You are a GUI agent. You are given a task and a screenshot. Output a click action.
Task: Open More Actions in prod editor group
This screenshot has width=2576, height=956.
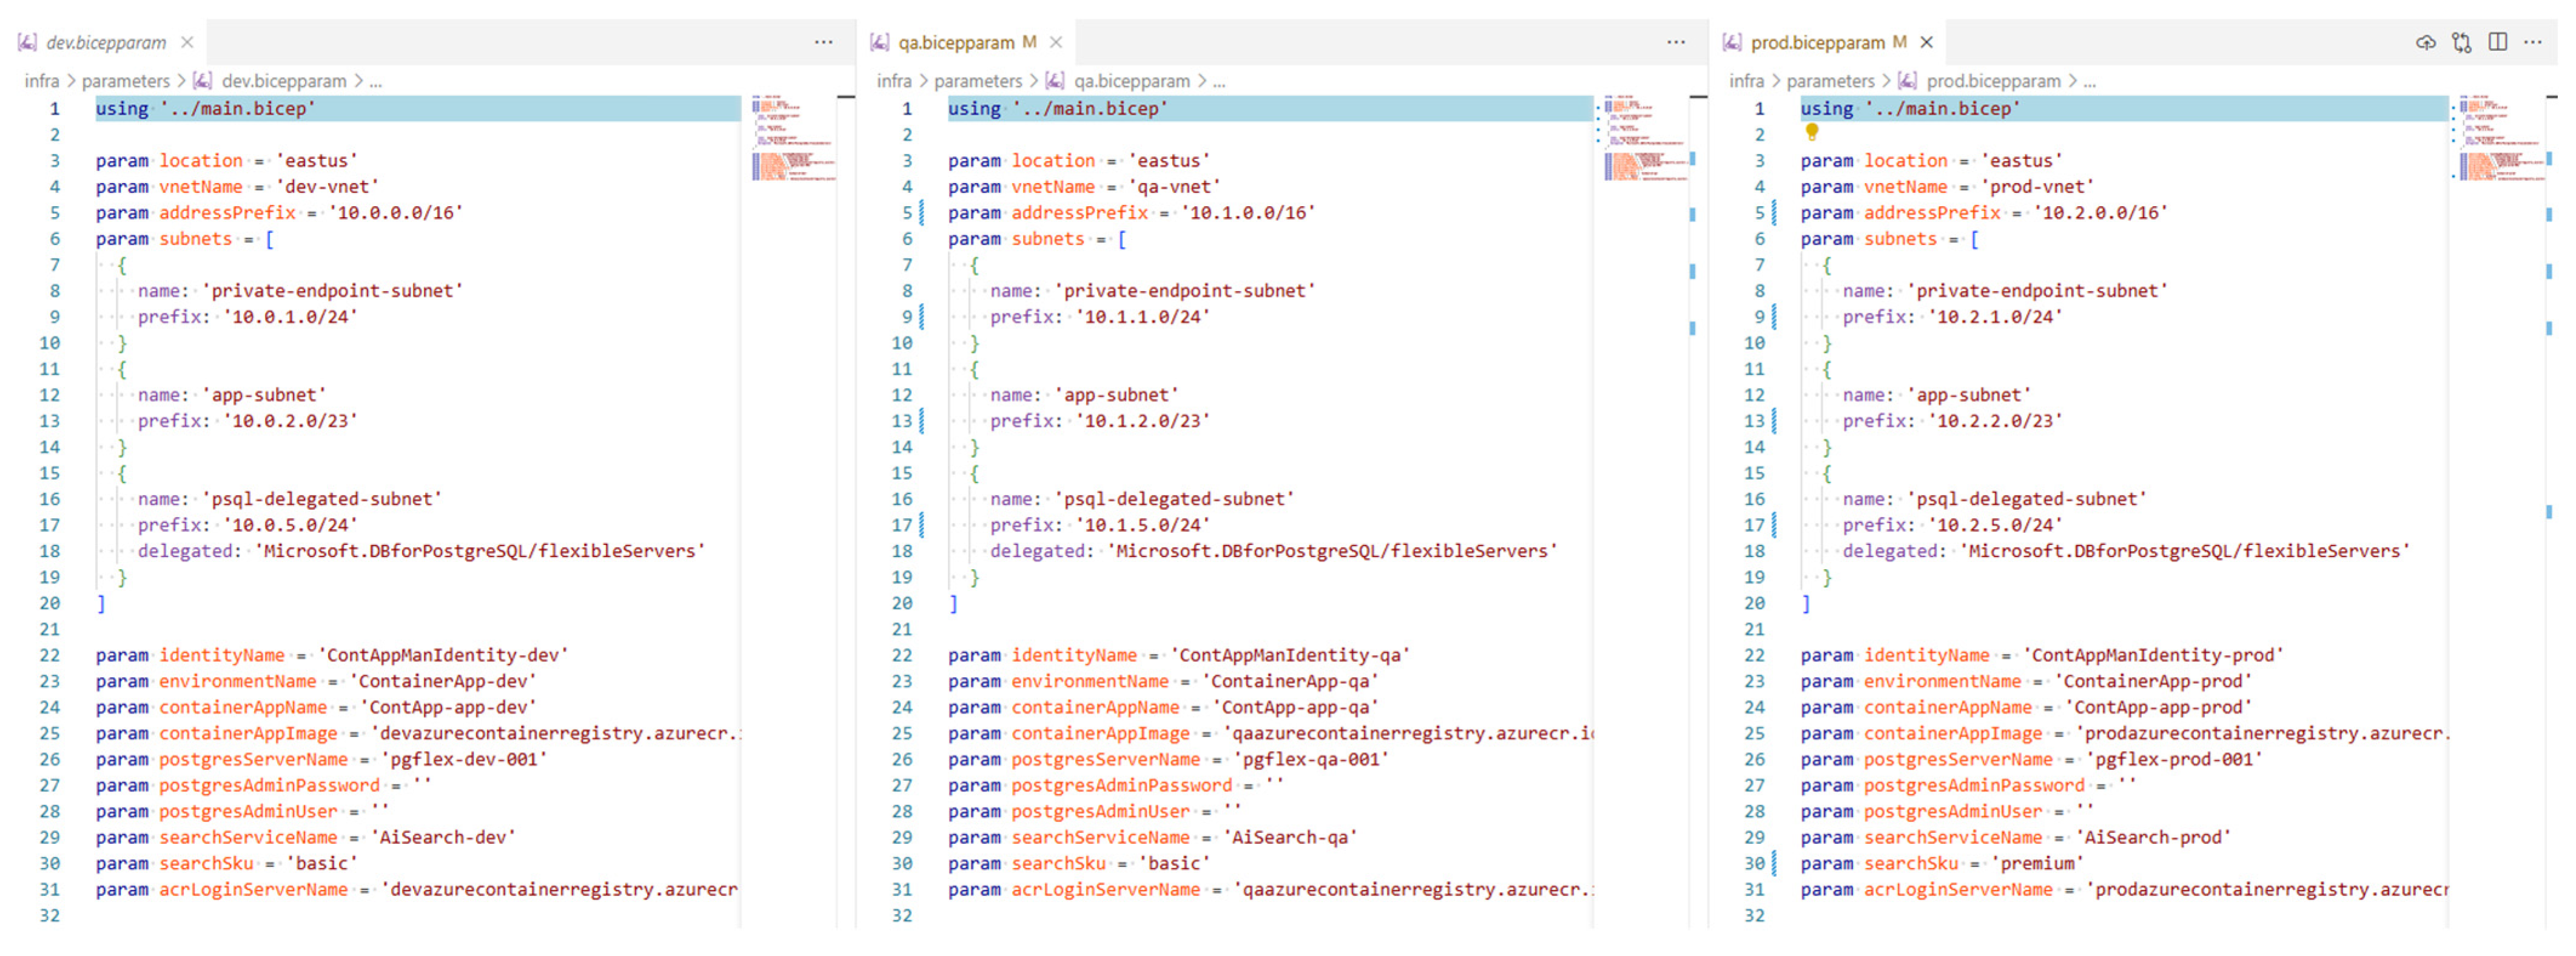(2532, 42)
